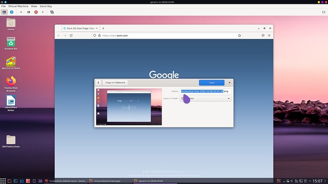Switch to Screenshots default name browser window
The image size is (328, 184).
coord(66,181)
